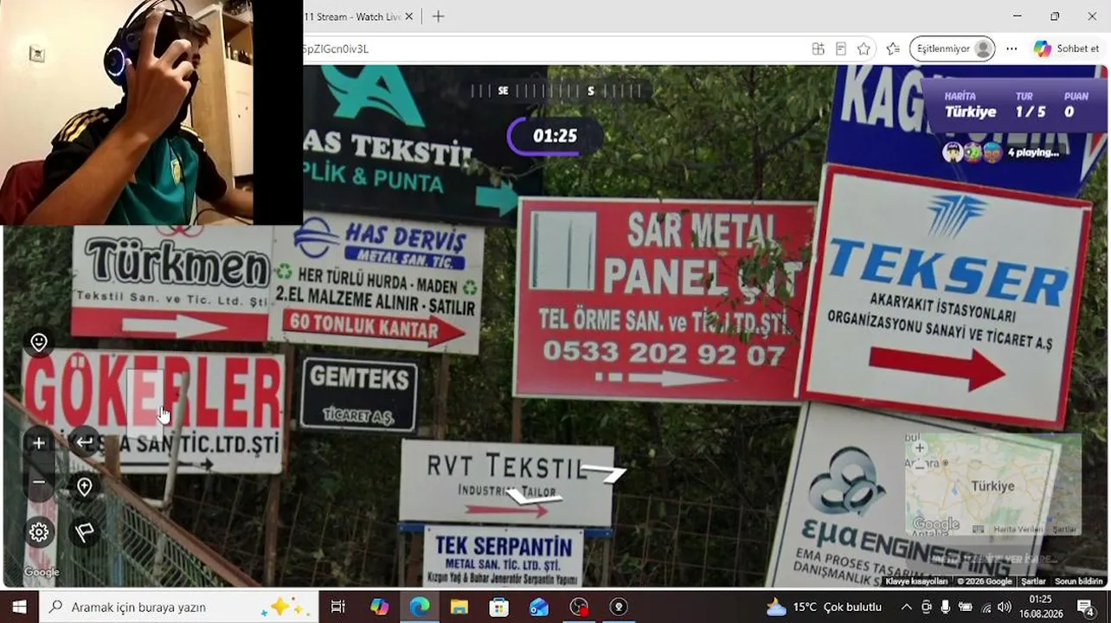Open split screen icon in address bar

coord(817,48)
